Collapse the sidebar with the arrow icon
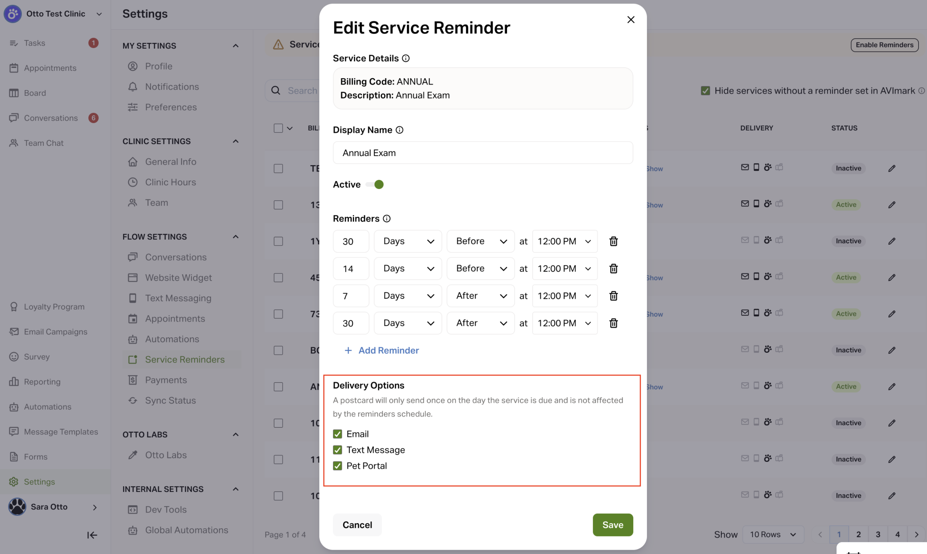 tap(92, 535)
